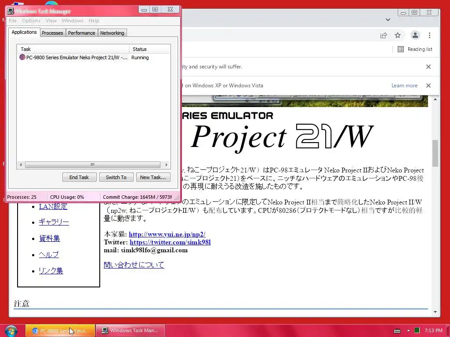Switch to the Processes tab

[x=52, y=33]
